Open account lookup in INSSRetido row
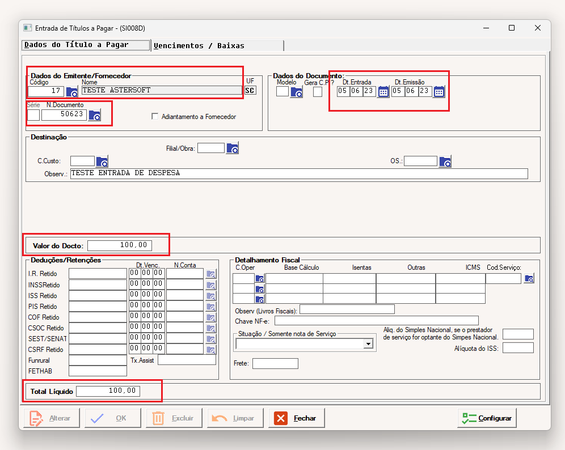The width and height of the screenshot is (565, 450). tap(211, 285)
